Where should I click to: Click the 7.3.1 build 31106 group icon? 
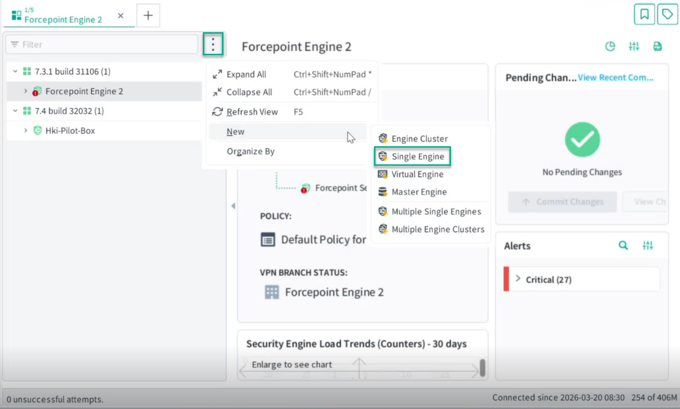point(27,72)
